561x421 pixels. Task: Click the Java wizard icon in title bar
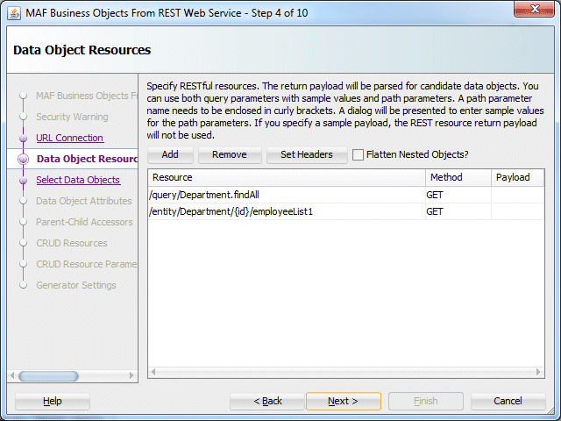tap(14, 14)
